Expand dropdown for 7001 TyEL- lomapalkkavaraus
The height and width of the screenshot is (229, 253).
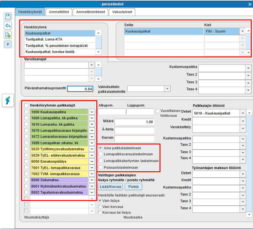(x=92, y=168)
